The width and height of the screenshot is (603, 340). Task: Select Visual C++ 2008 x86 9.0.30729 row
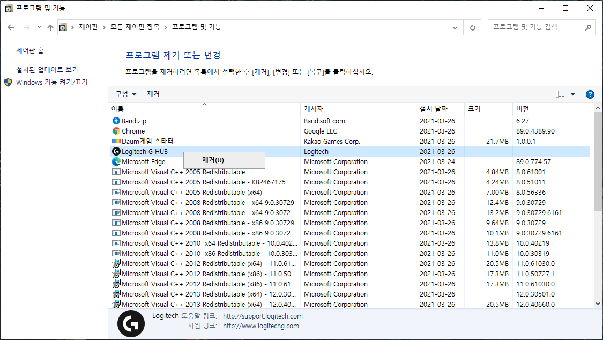click(x=207, y=223)
